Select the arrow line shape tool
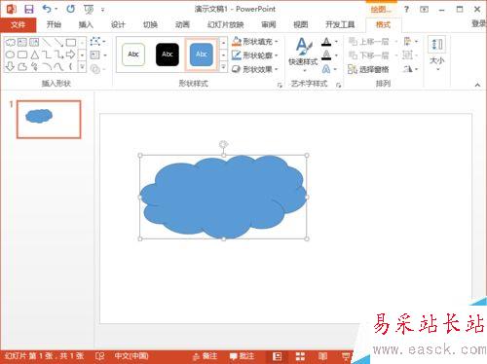Image resolution: width=487 pixels, height=364 pixels. (x=58, y=42)
